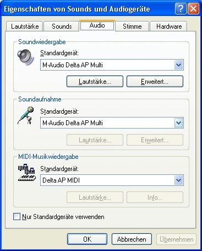Click the microphone icon in Soundaufnahme
The image size is (202, 251).
(x=26, y=116)
